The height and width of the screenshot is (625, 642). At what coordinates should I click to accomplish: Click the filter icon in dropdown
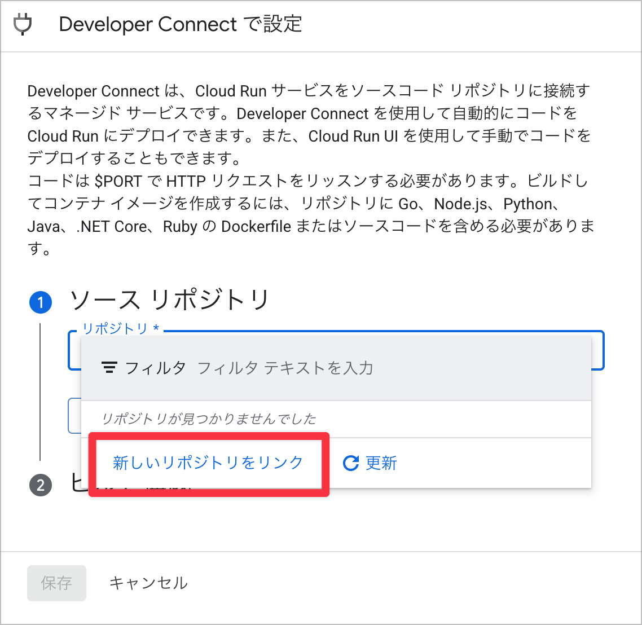click(x=109, y=368)
